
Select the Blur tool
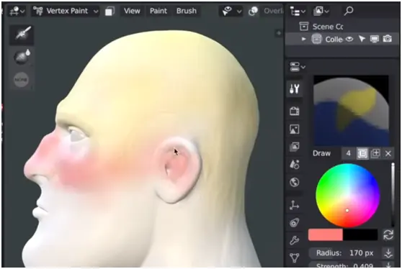(22, 57)
